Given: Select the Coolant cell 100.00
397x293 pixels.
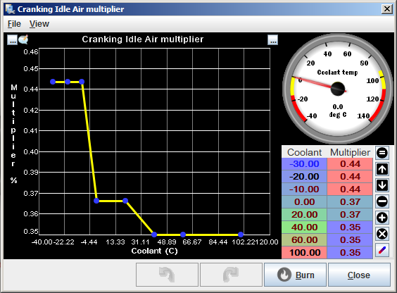Looking at the screenshot, I should pos(304,252).
